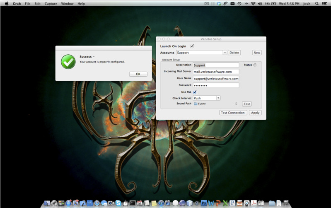Launch Safari compass icon in Dock
Image resolution: width=331 pixels, height=208 pixels.
pyautogui.click(x=97, y=203)
